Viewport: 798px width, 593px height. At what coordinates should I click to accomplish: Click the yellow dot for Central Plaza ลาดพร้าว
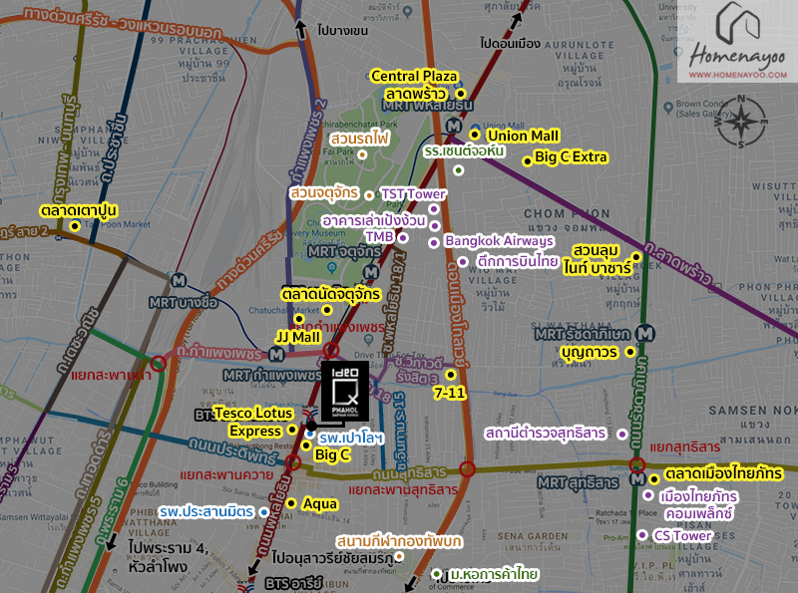(x=460, y=94)
